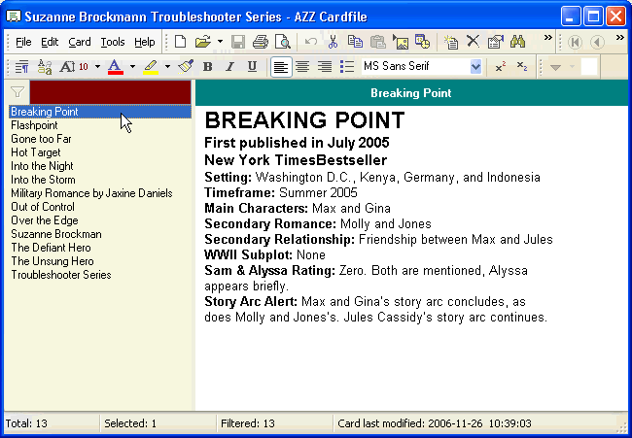Open the gray triangle dropdown on right toolbar

[556, 67]
